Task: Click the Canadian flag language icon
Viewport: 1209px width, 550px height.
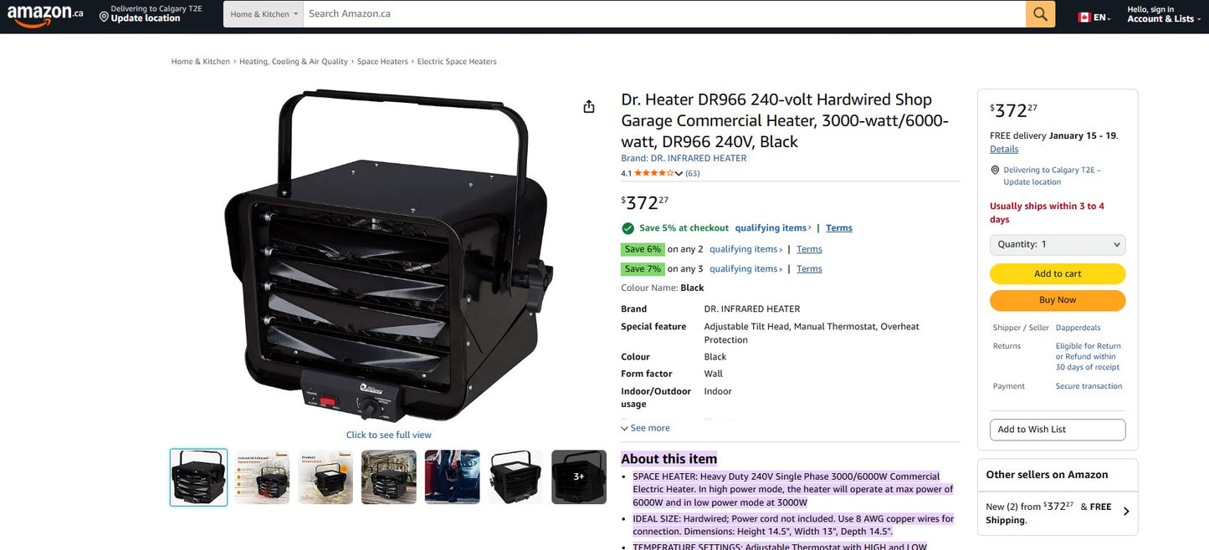Action: click(1083, 15)
